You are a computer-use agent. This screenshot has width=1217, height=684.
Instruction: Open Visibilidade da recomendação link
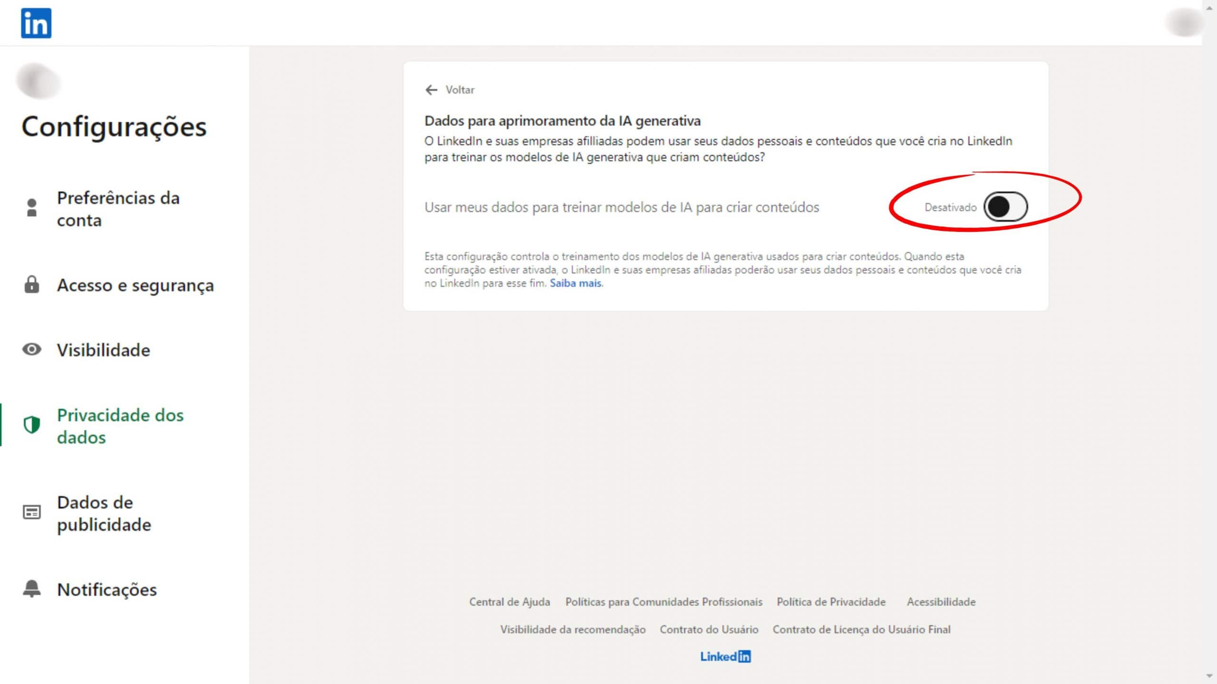point(573,629)
